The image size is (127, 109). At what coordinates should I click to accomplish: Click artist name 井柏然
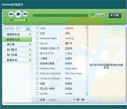coord(69,63)
